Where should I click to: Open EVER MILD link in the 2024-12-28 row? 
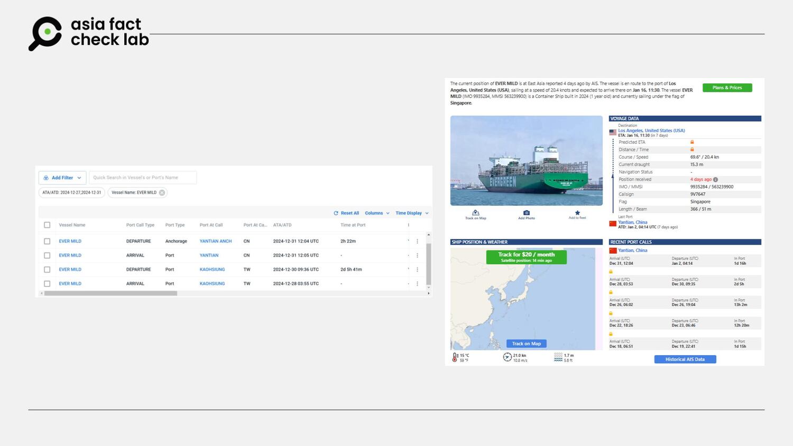tap(70, 284)
